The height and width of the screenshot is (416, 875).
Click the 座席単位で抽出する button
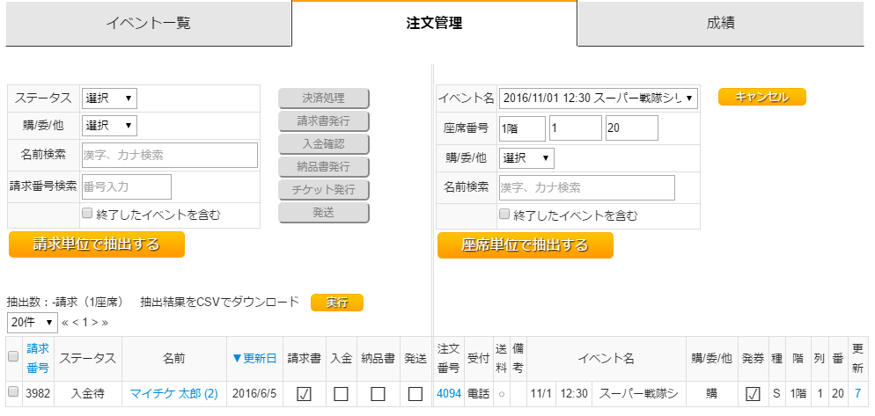[525, 245]
